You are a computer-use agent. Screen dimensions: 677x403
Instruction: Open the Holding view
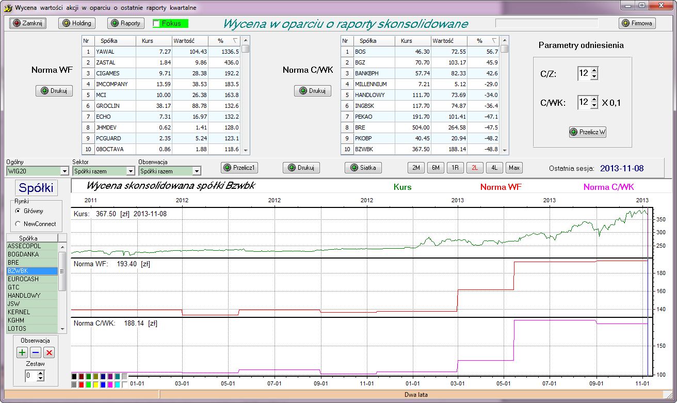pyautogui.click(x=77, y=23)
